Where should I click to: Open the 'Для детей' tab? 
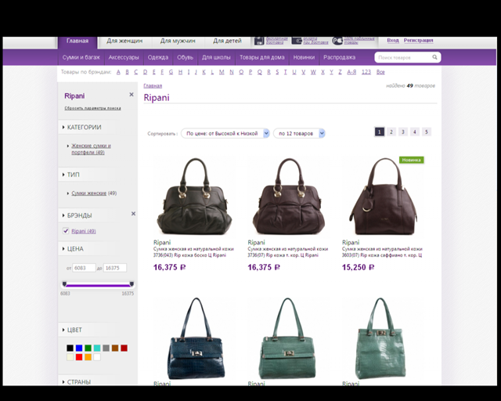[x=227, y=41]
